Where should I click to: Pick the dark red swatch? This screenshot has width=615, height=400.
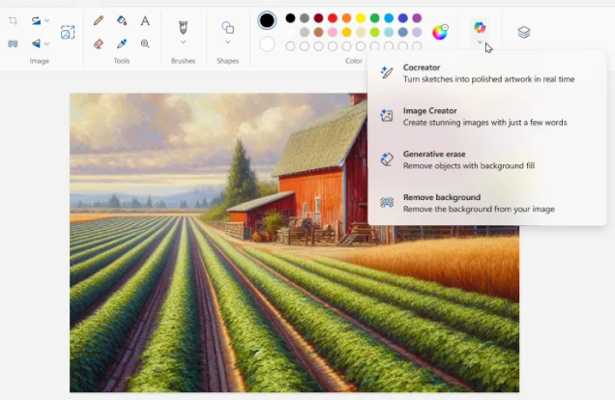tap(318, 18)
